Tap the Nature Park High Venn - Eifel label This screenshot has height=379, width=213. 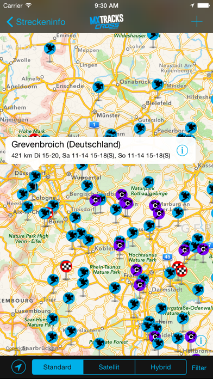28,239
